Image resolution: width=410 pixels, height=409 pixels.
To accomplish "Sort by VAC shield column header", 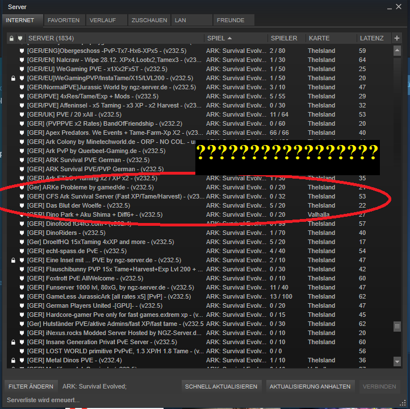I will click(x=20, y=38).
